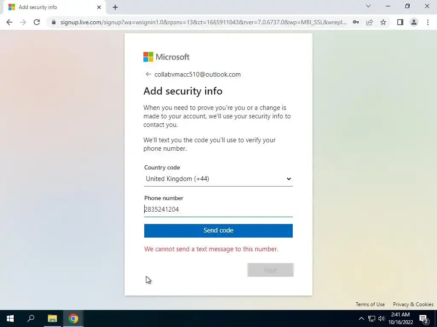Open a new tab with plus
This screenshot has height=327, width=437.
pyautogui.click(x=115, y=7)
